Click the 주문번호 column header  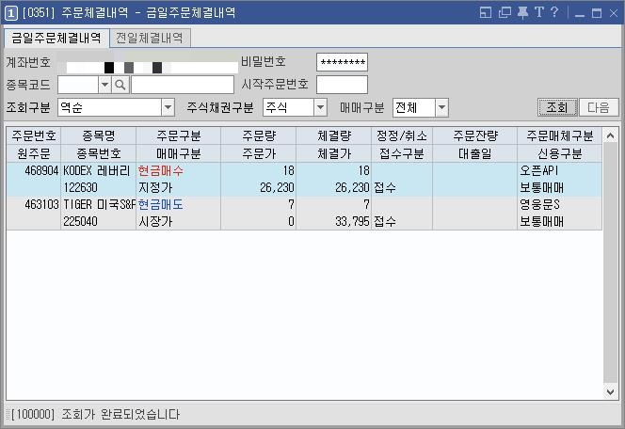pyautogui.click(x=34, y=136)
